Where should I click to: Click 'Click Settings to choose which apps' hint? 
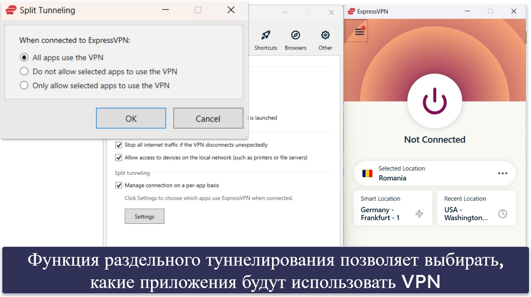tap(209, 198)
